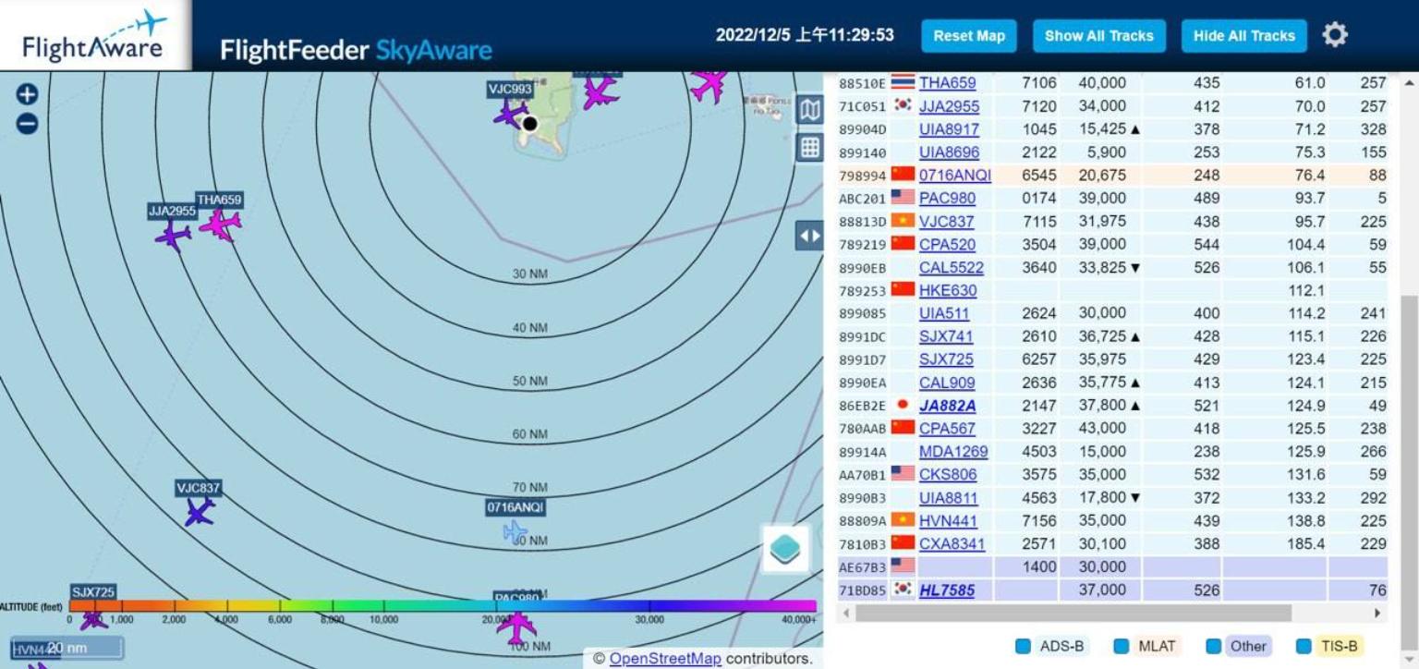The width and height of the screenshot is (1419, 669).
Task: Click left arrow of horizontal table scrollbar
Action: (x=845, y=613)
